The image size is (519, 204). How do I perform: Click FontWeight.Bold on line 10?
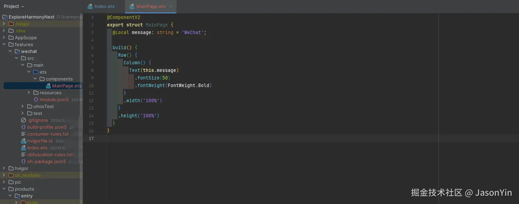click(189, 85)
